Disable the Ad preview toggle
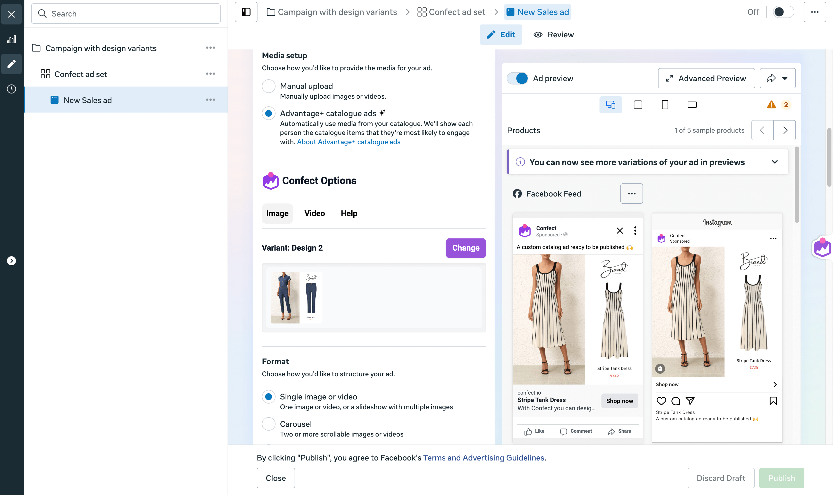 (518, 78)
